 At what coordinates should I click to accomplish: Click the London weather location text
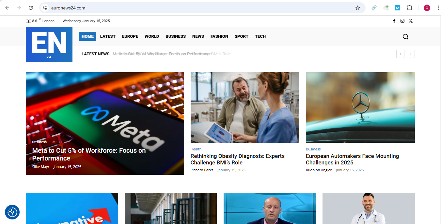(x=48, y=21)
